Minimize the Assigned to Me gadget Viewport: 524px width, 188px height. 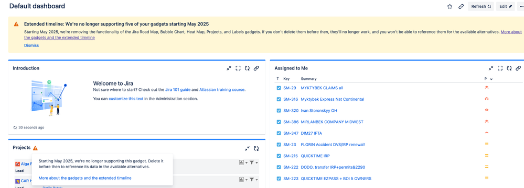pyautogui.click(x=491, y=68)
